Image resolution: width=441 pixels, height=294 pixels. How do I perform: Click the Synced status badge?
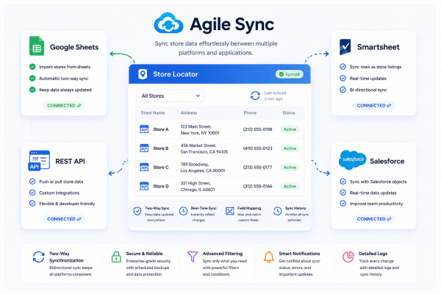point(290,74)
